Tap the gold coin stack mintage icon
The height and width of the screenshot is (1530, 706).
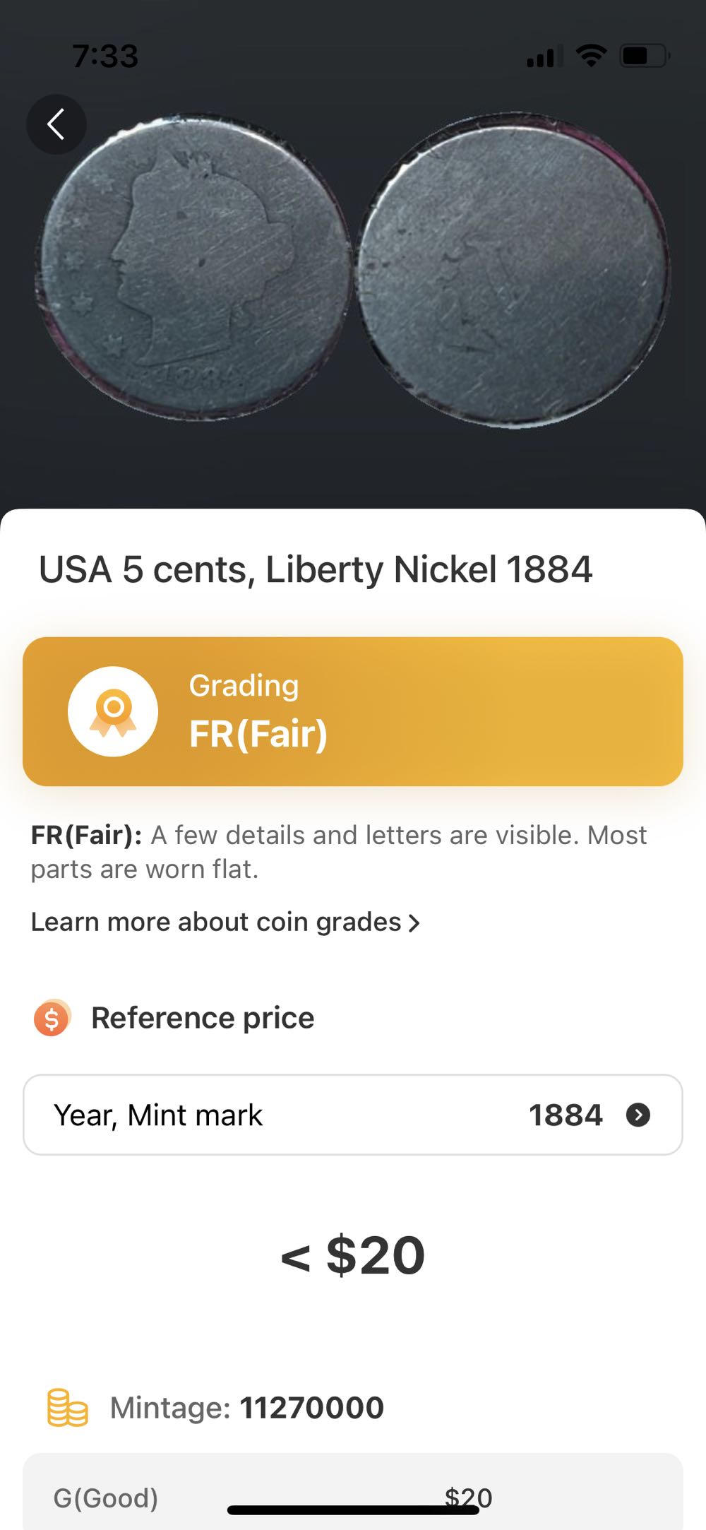coord(67,1408)
